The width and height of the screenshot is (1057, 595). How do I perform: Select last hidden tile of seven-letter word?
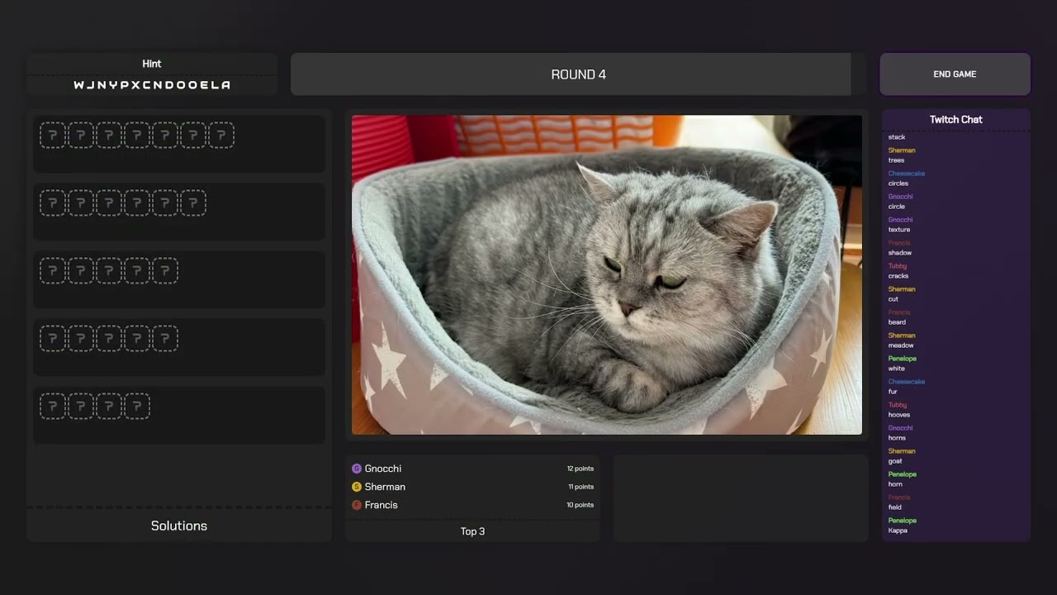click(221, 136)
